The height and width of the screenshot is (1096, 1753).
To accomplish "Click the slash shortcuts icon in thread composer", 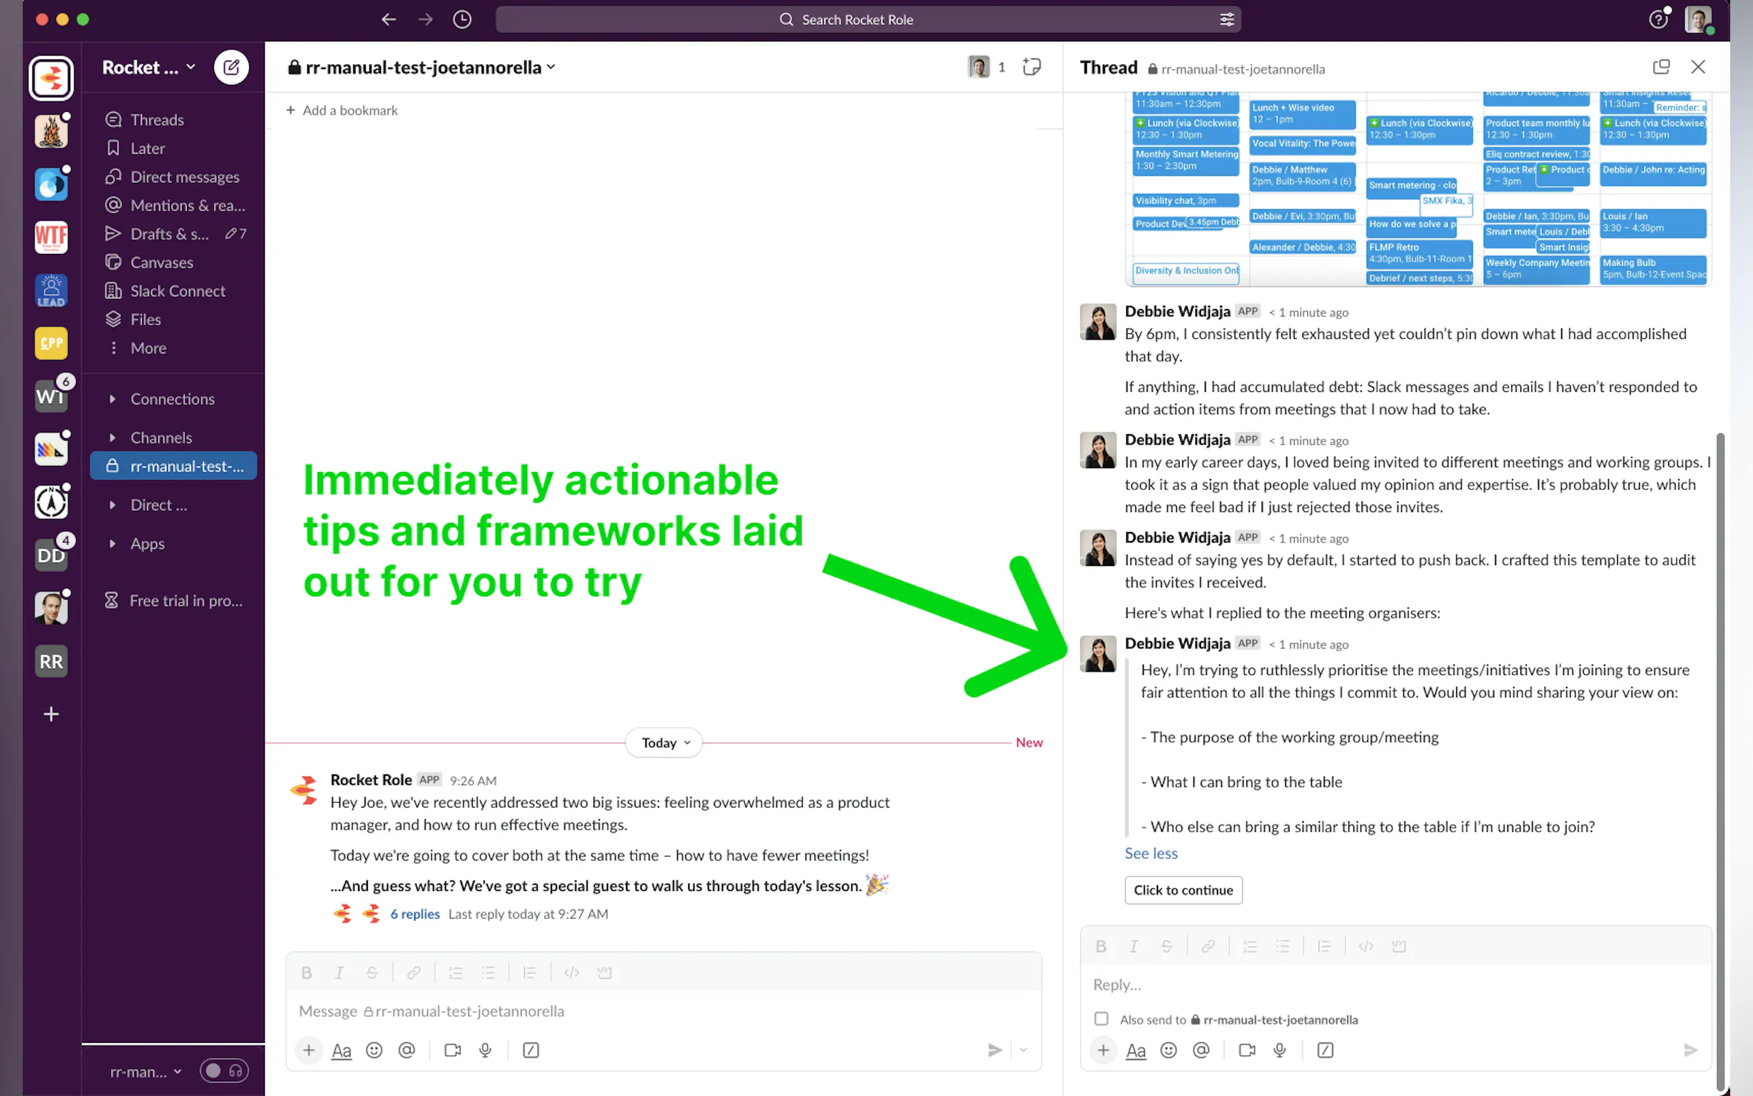I will (x=1324, y=1050).
